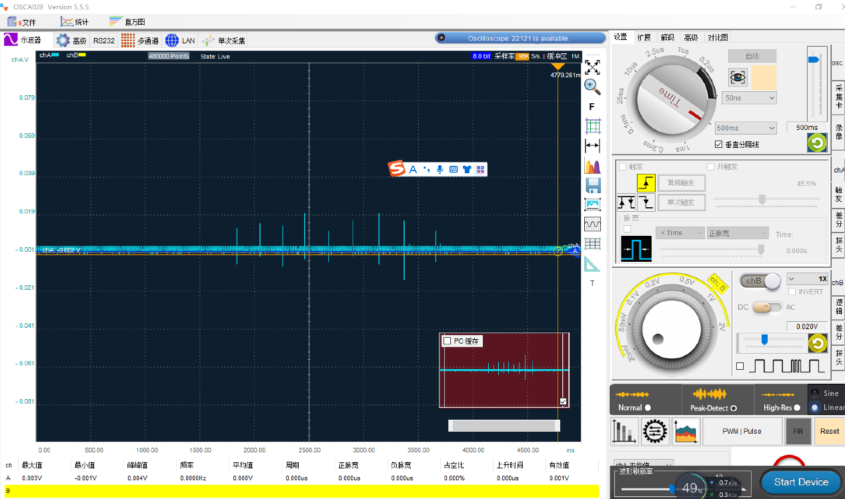
Task: Click the 0.020V voltage input field
Action: 806,326
